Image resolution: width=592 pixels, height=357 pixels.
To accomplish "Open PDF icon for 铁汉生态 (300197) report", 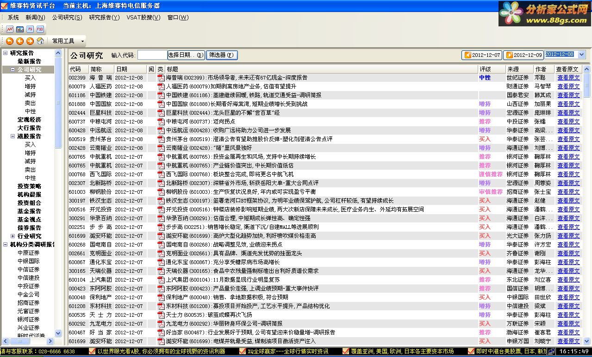I will pyautogui.click(x=161, y=201).
